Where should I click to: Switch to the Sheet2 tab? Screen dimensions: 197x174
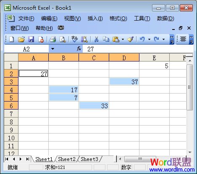tap(67, 159)
